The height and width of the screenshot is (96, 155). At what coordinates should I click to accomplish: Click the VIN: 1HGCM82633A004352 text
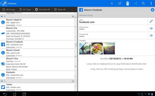point(18,33)
